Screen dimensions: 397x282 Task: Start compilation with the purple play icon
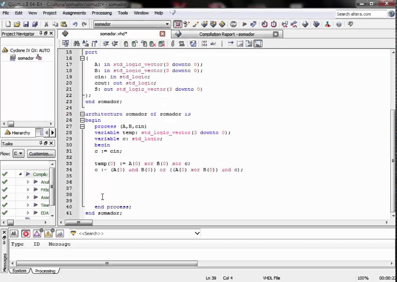(x=244, y=24)
